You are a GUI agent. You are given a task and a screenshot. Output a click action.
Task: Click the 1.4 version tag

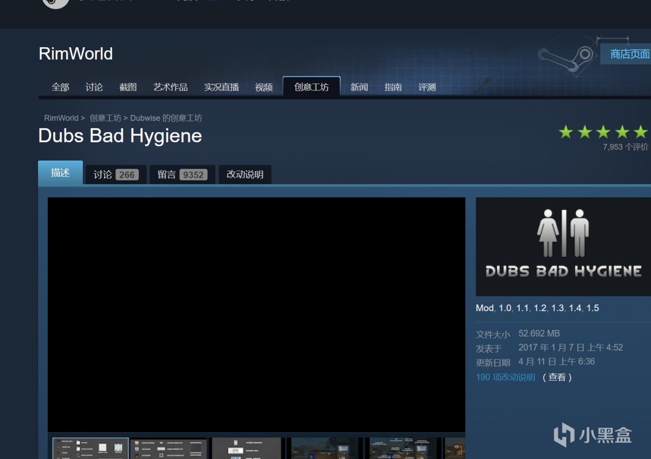(575, 308)
